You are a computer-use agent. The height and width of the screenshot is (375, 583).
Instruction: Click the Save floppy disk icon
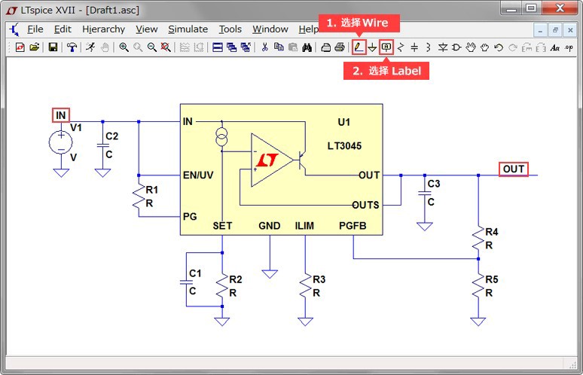53,47
